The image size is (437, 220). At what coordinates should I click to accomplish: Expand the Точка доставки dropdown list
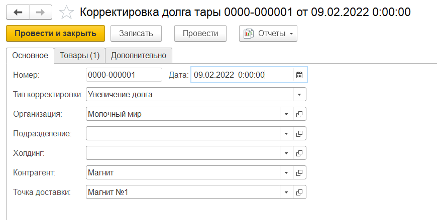tap(286, 192)
